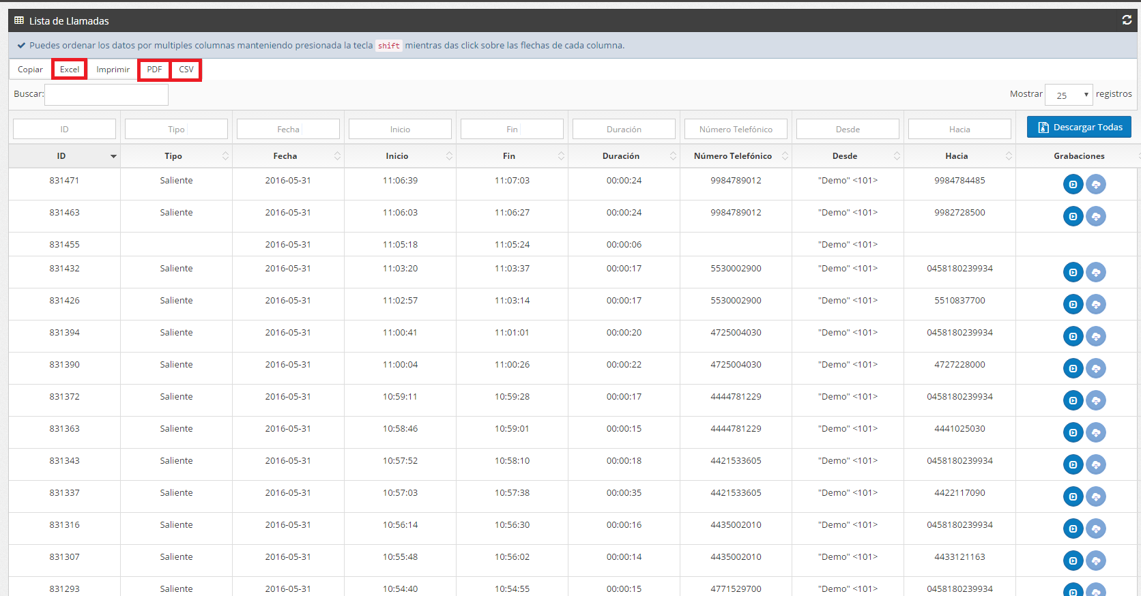Click the start time 11:05:18 cell

pyautogui.click(x=401, y=244)
